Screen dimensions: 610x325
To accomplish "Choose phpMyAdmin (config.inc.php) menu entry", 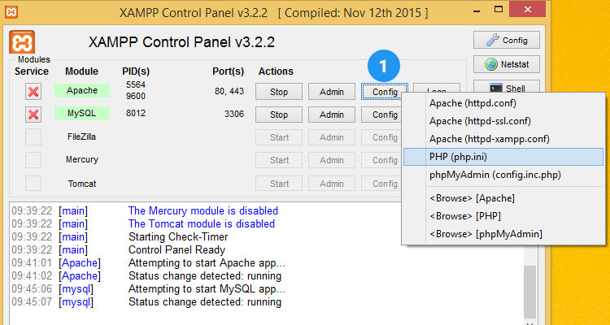I will coord(503,175).
